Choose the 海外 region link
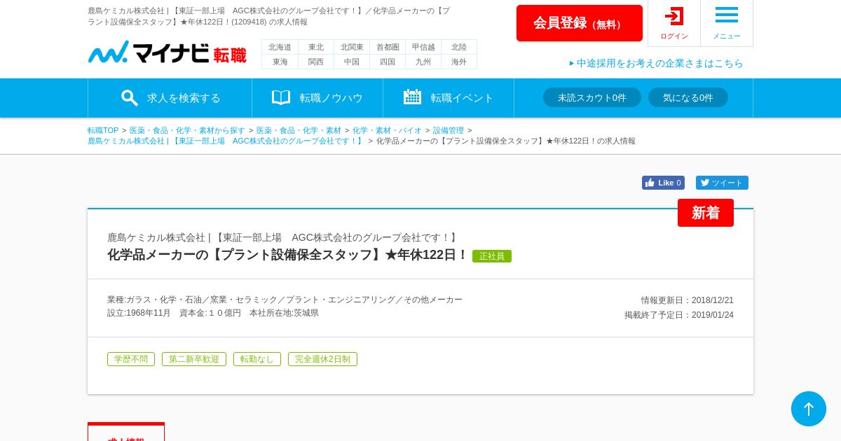Image resolution: width=841 pixels, height=441 pixels. pos(459,62)
